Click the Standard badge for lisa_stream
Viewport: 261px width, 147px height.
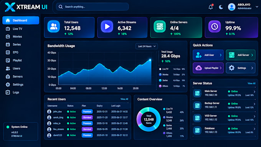[87, 129]
